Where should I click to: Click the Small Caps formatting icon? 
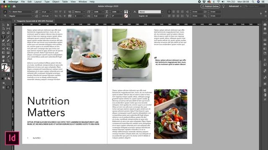(56, 16)
